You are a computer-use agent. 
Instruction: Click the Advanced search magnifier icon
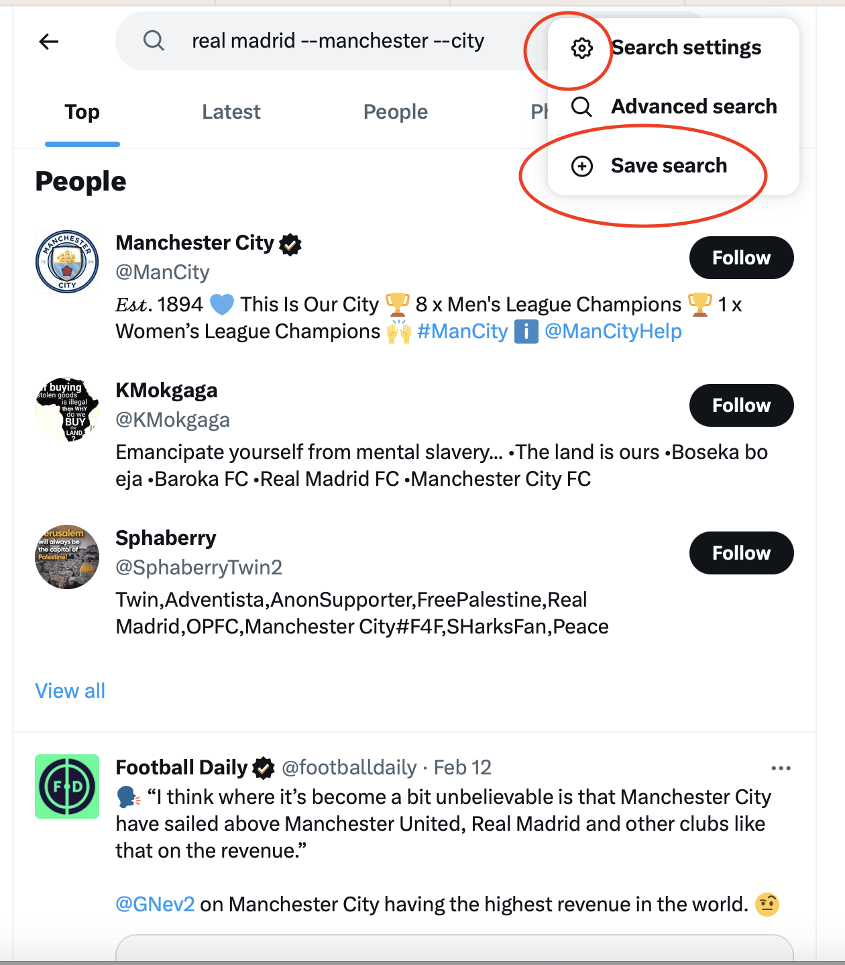tap(582, 107)
